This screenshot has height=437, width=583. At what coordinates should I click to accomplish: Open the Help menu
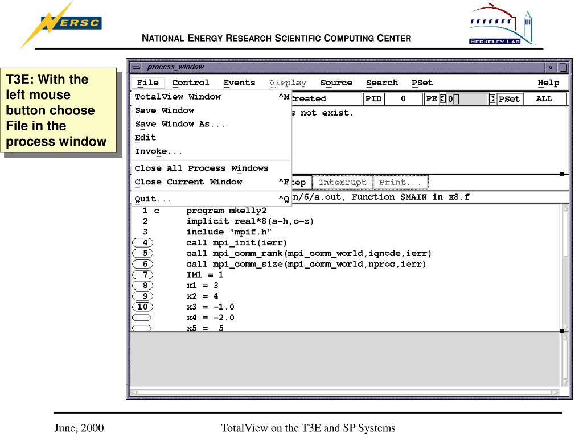548,83
